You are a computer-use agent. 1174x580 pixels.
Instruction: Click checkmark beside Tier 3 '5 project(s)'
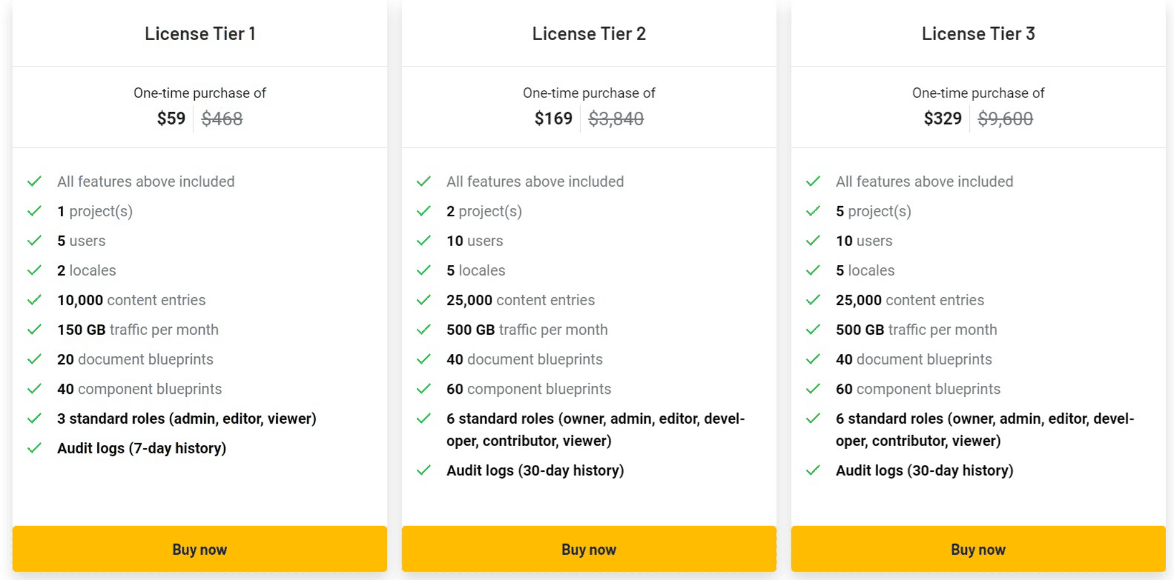tap(813, 211)
